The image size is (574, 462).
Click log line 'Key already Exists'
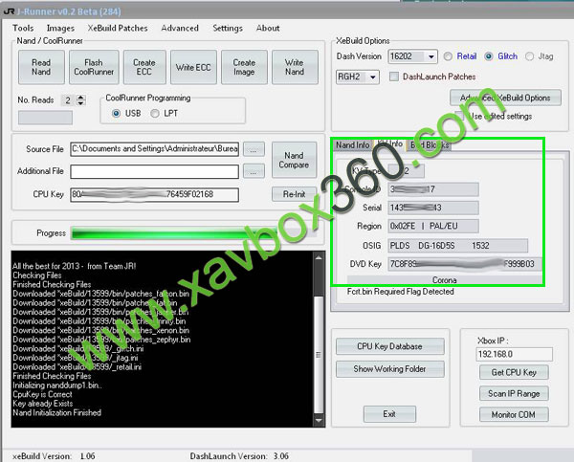[x=43, y=404]
